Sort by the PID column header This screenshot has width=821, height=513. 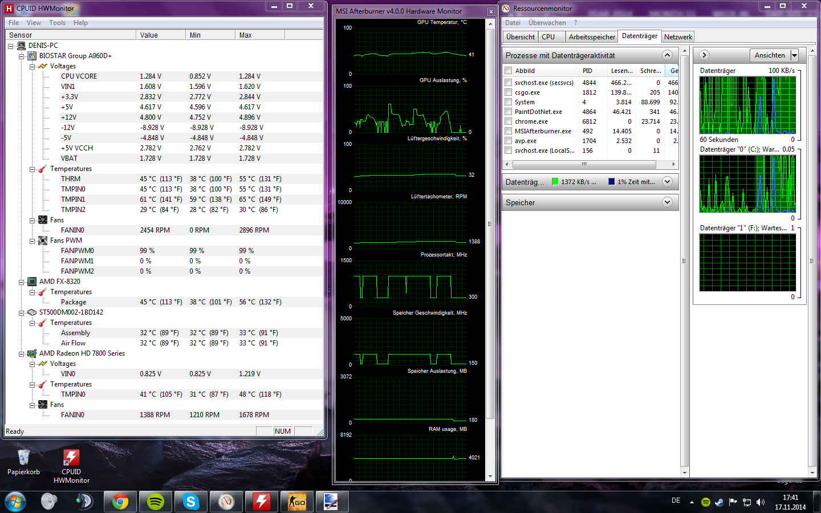tap(593, 71)
